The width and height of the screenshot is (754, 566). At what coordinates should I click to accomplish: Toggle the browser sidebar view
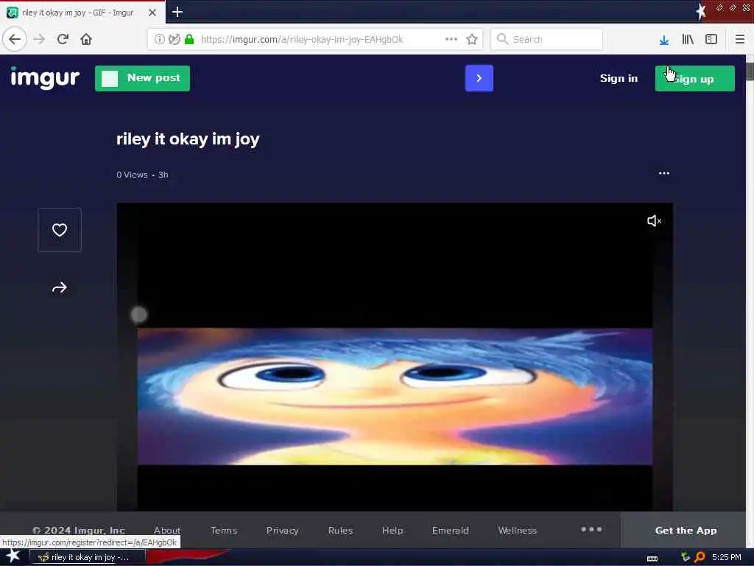[711, 40]
